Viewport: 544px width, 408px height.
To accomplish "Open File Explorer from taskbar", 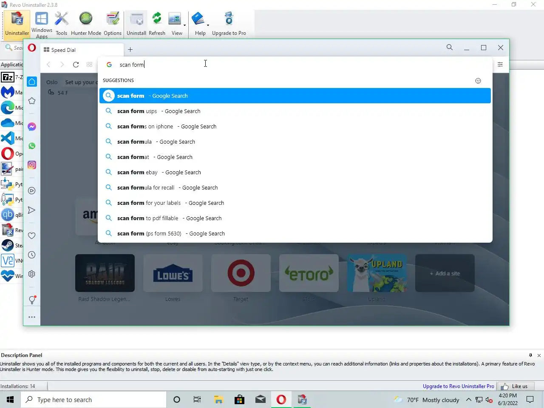I will pos(218,399).
